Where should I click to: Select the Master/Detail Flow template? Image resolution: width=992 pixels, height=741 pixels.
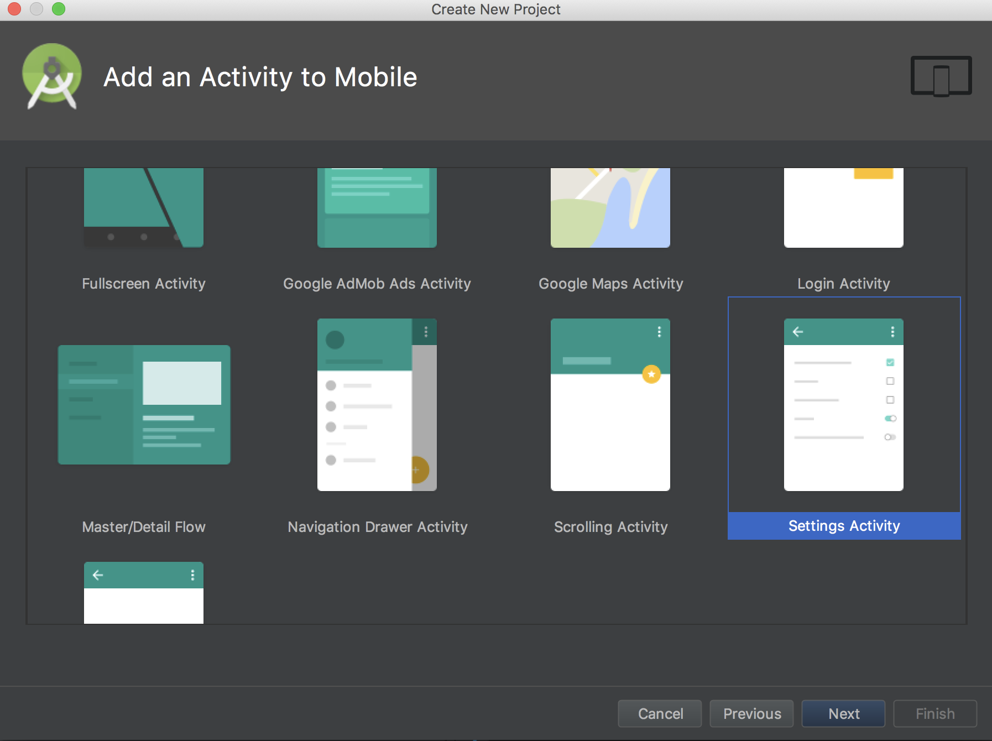pyautogui.click(x=144, y=404)
